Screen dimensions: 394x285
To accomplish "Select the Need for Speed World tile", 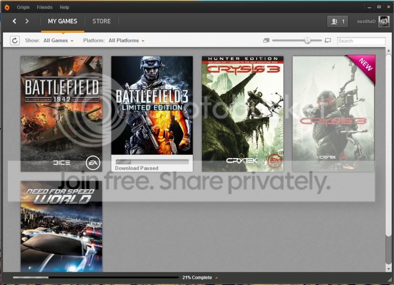I will [x=61, y=227].
